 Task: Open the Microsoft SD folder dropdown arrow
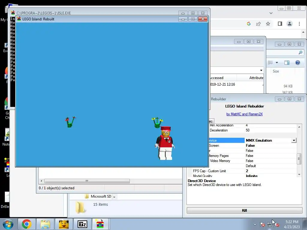point(114,197)
